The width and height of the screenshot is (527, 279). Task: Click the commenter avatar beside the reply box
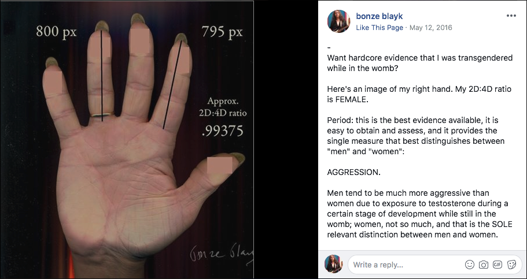tap(333, 263)
